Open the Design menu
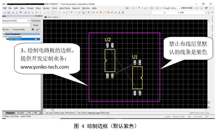The image size is (216, 131). pyautogui.click(x=46, y=8)
